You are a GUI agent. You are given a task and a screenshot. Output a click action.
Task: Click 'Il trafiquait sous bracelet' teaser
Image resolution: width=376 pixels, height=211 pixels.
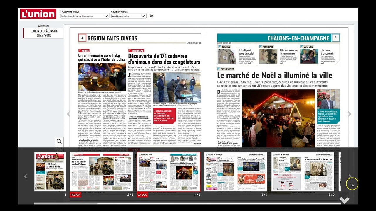246,52
